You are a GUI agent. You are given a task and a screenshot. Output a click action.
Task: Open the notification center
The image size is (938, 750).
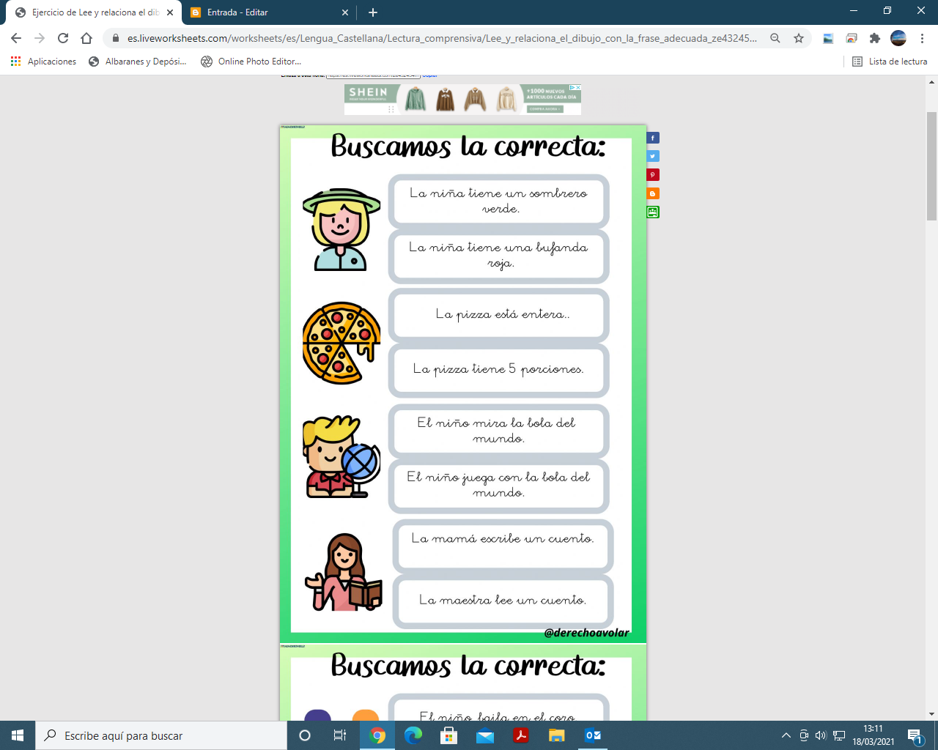915,735
